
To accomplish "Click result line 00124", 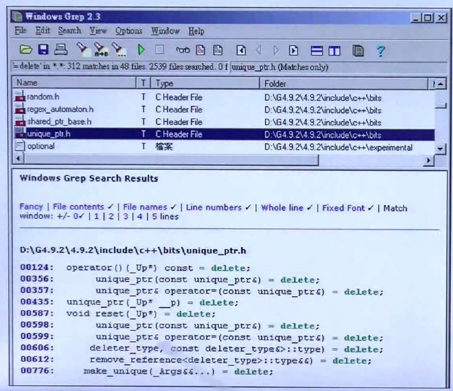I will tap(135, 268).
